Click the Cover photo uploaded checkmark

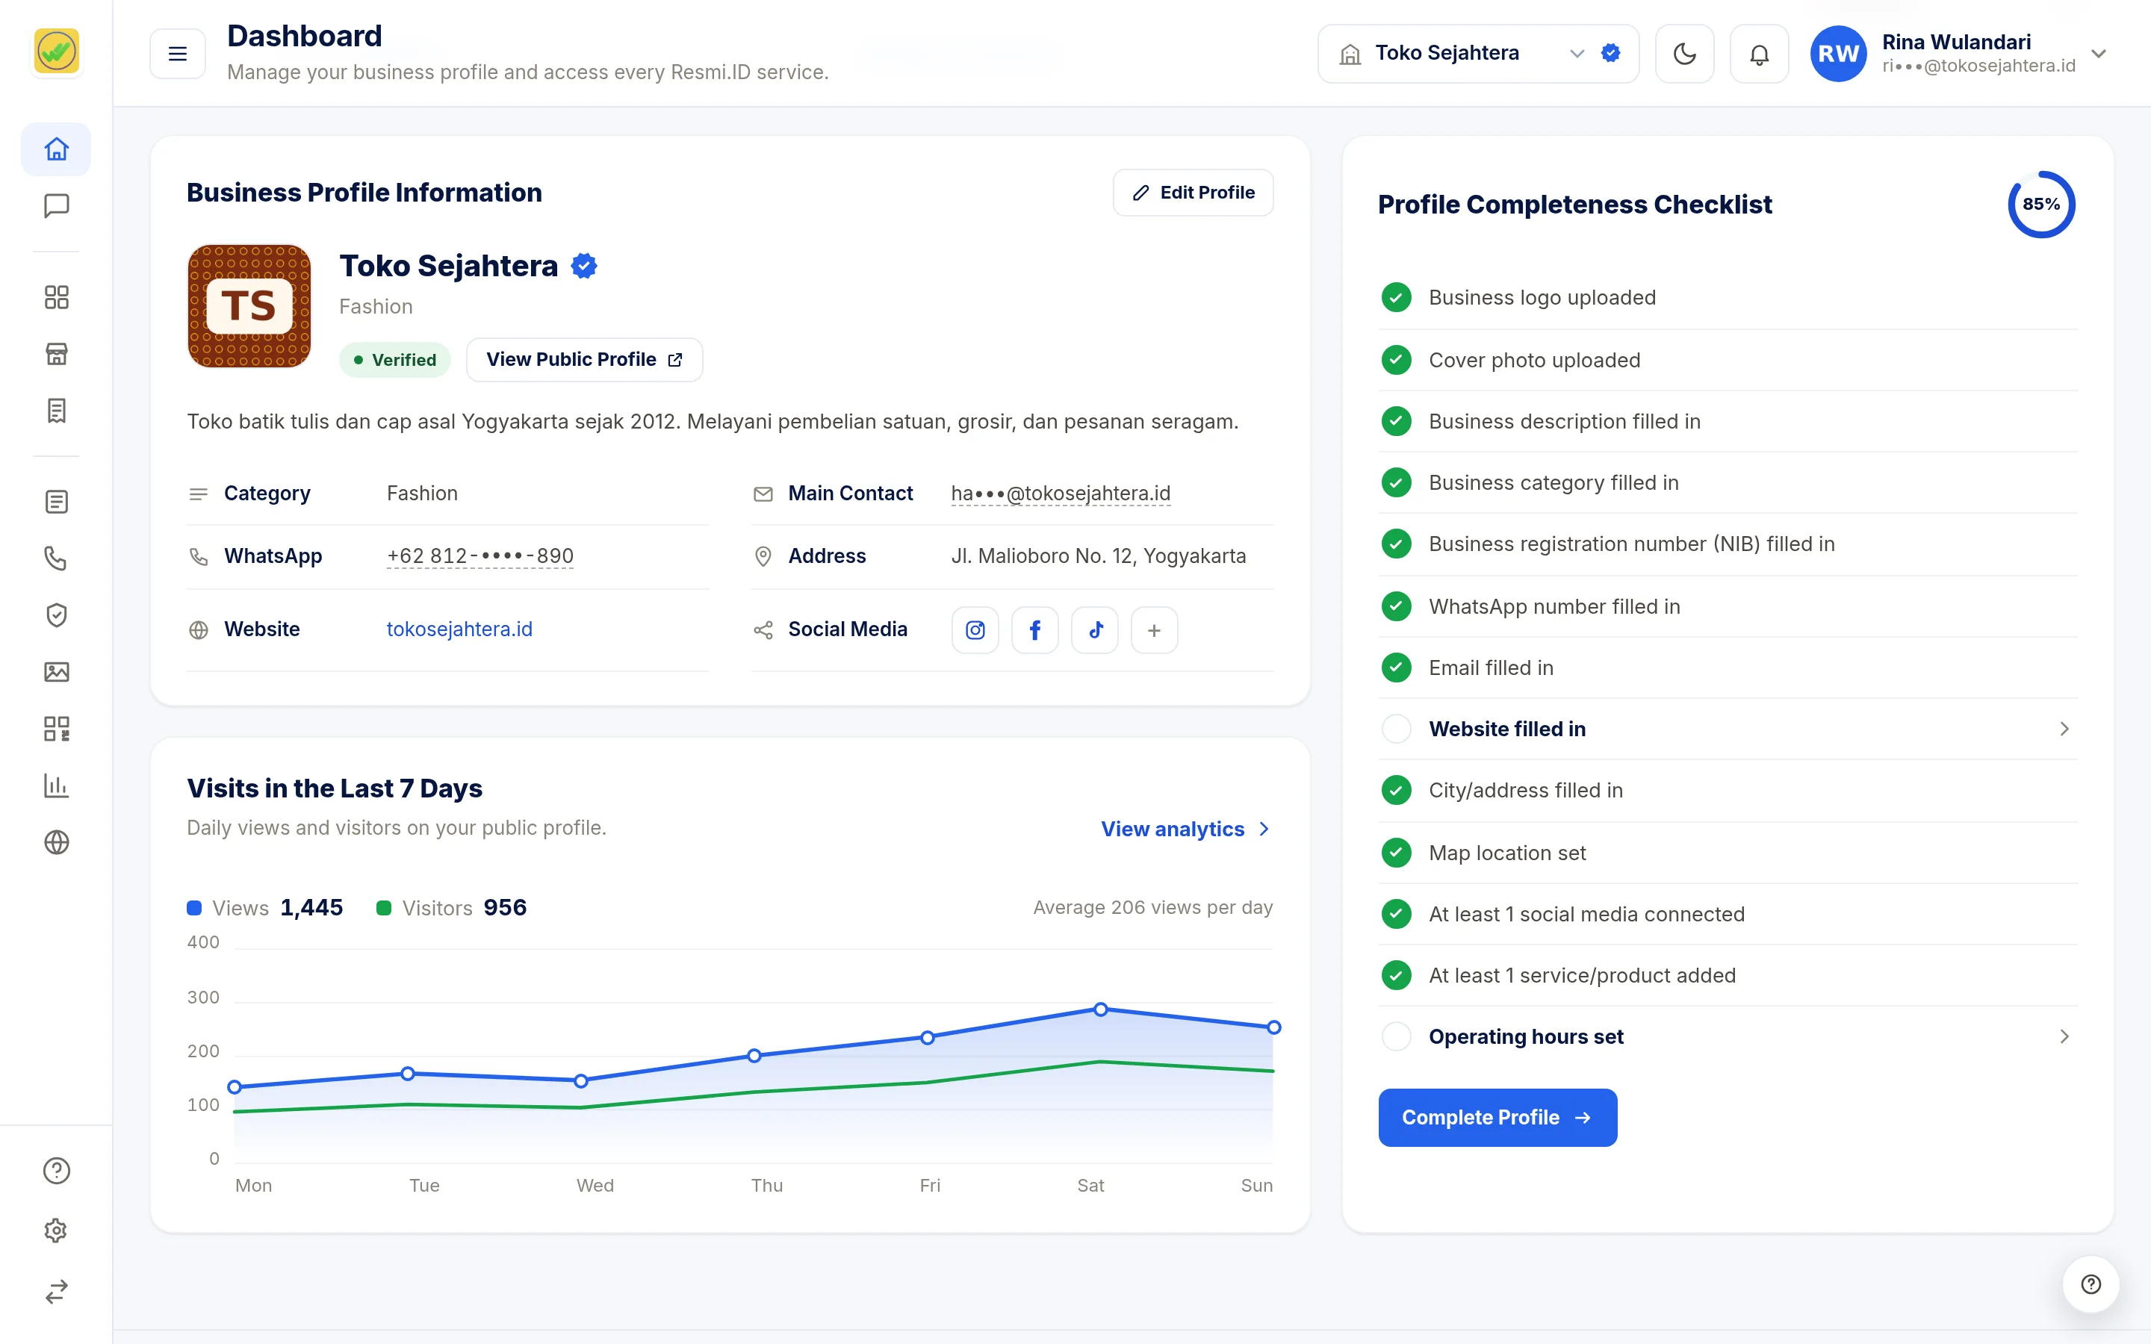1397,360
